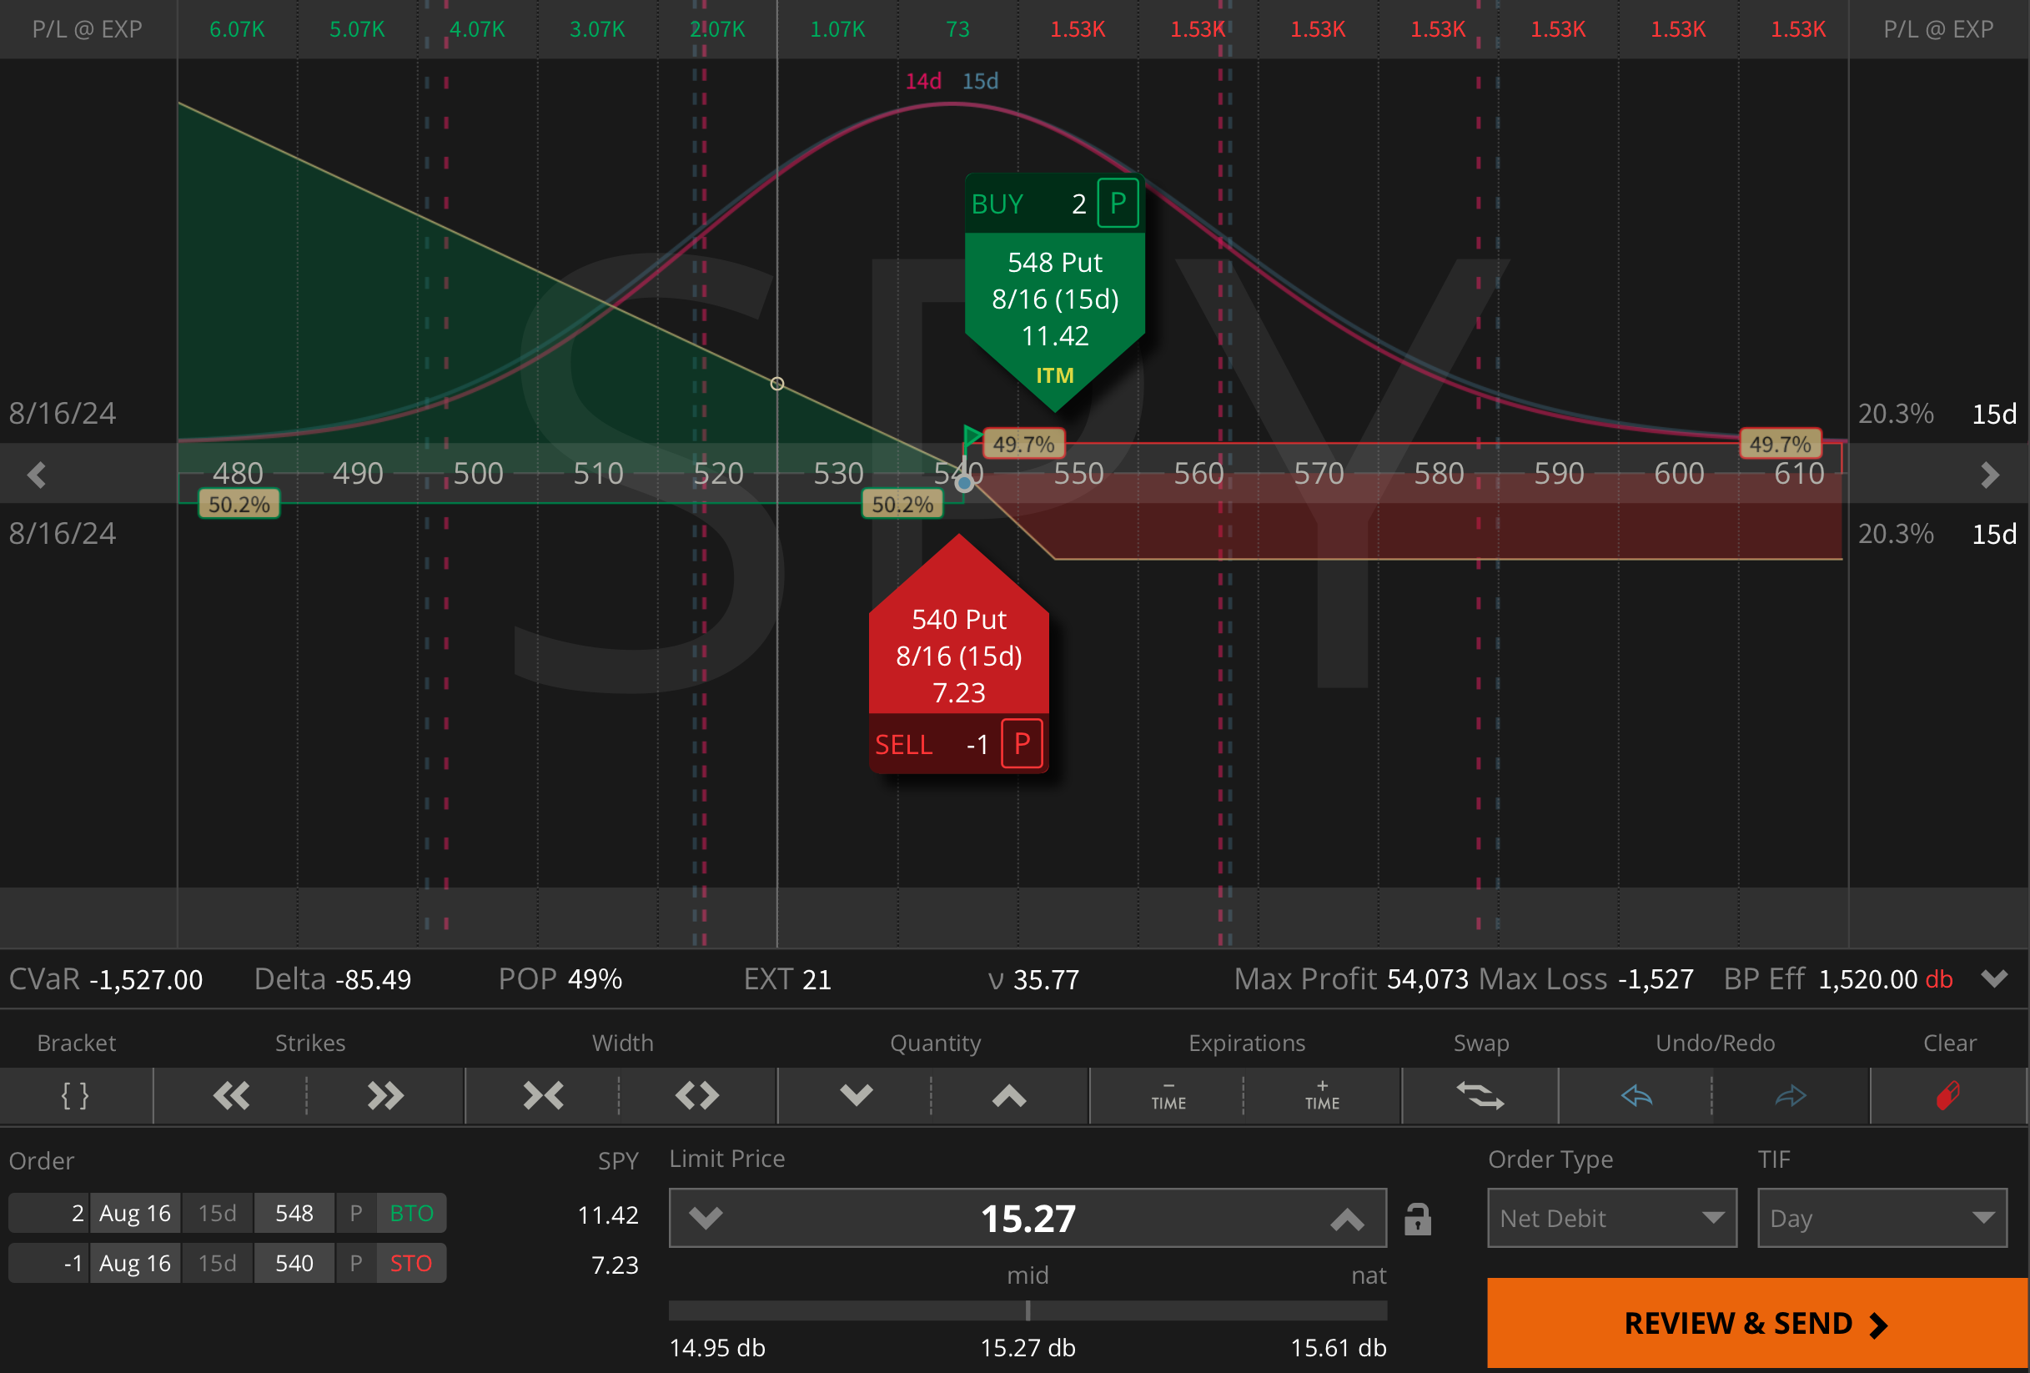Open the Order Type Net Debit dropdown
Viewport: 2030px width, 1373px height.
(1611, 1218)
